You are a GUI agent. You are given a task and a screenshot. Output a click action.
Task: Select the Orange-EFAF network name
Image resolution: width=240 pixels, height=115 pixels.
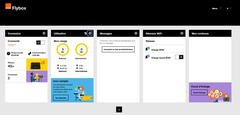point(158,50)
